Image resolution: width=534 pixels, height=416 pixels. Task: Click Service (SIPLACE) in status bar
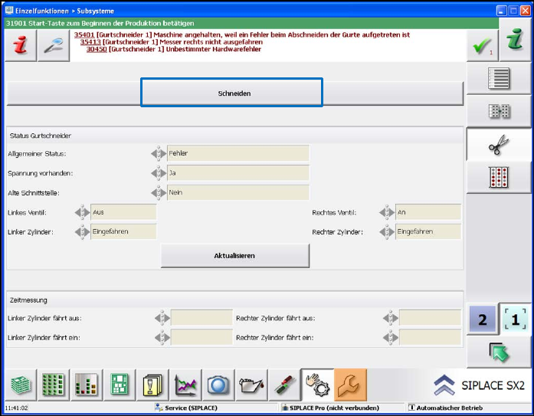pos(192,408)
